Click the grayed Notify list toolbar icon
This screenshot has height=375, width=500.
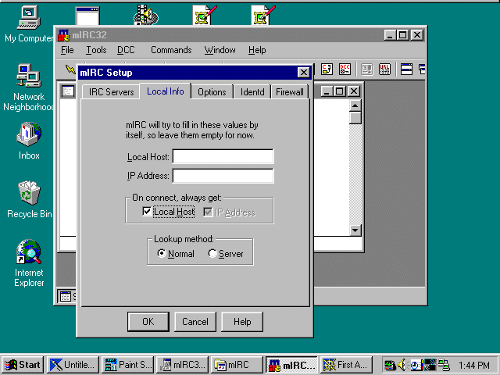click(x=367, y=69)
